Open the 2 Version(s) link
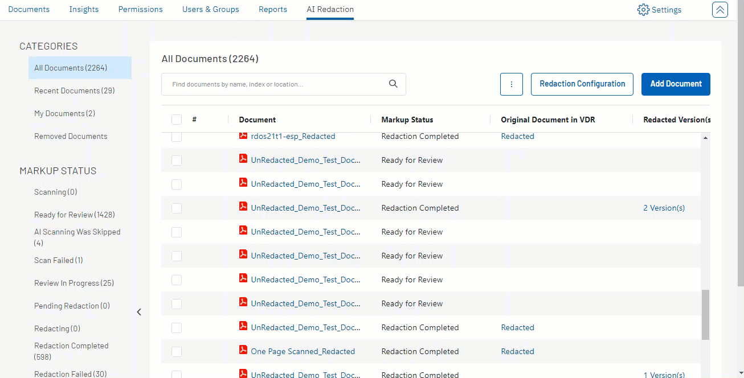This screenshot has width=744, height=378. click(664, 208)
